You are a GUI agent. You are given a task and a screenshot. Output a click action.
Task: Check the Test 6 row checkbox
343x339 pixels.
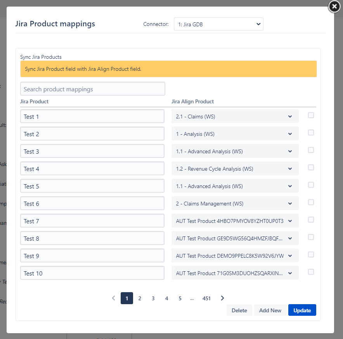(x=311, y=202)
